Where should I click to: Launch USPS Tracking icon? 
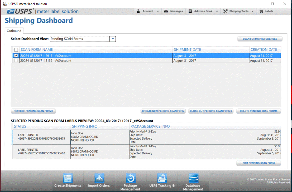click(162, 178)
